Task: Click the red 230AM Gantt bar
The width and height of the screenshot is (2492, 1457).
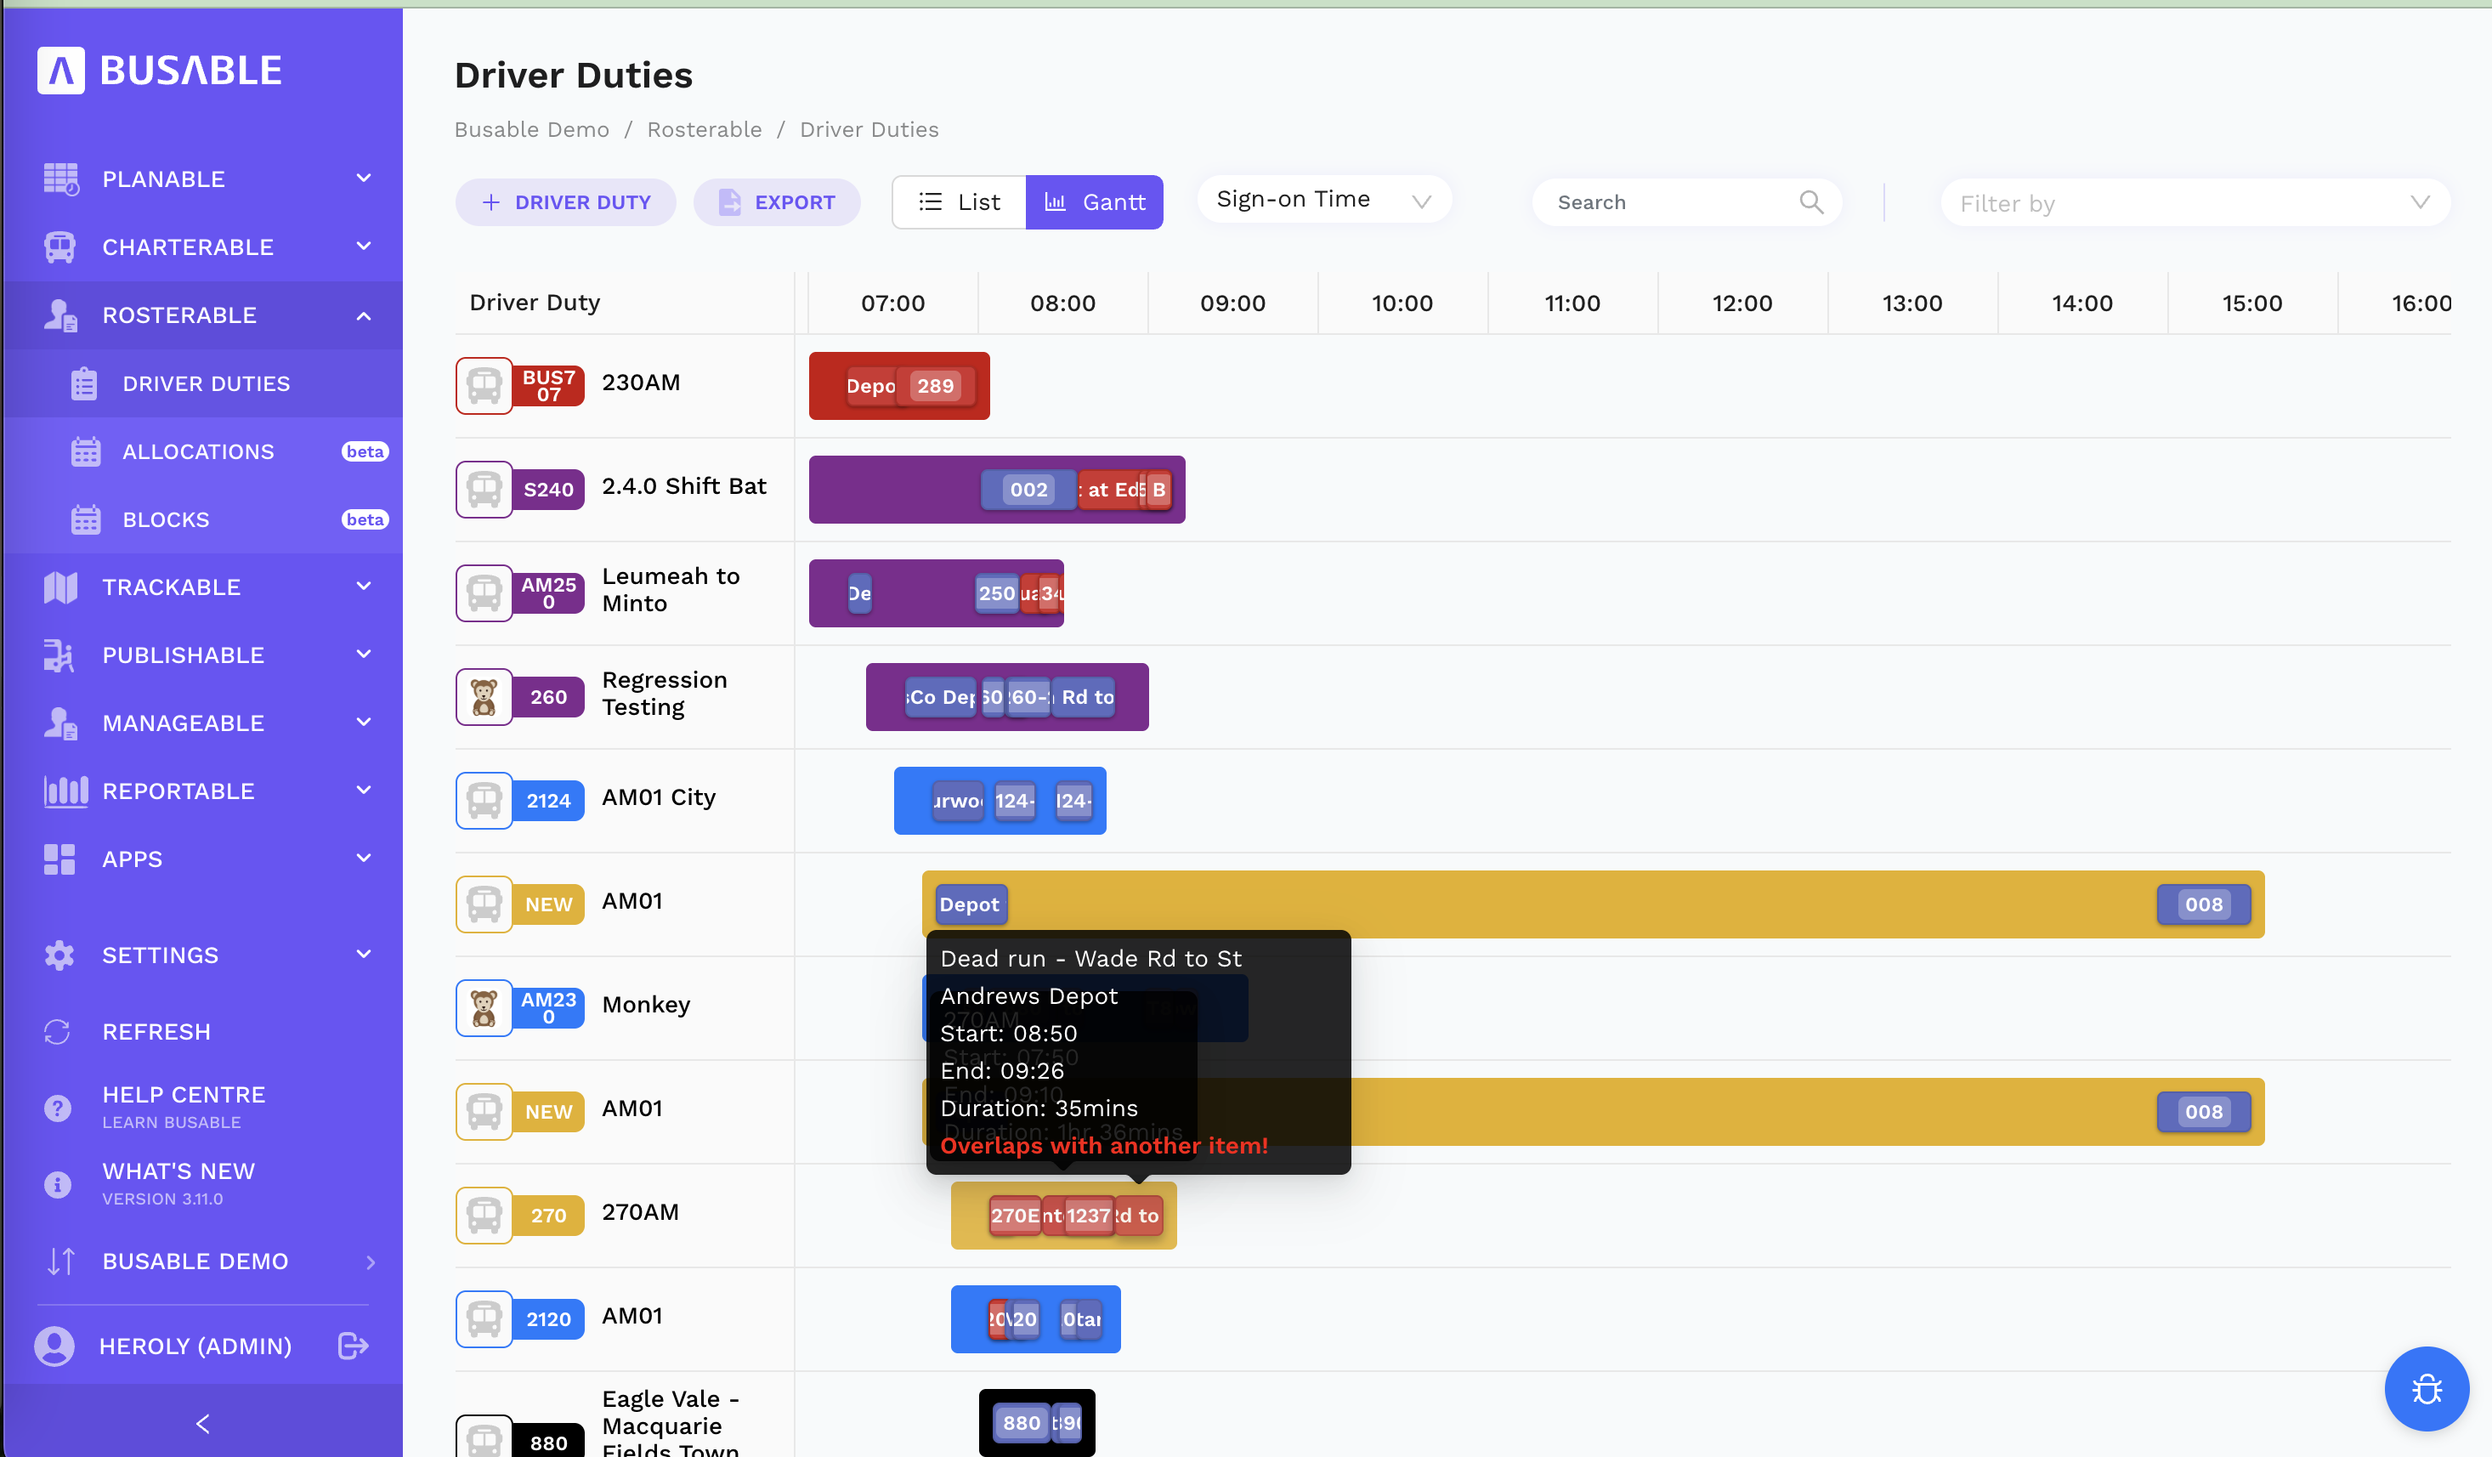Action: [x=899, y=386]
